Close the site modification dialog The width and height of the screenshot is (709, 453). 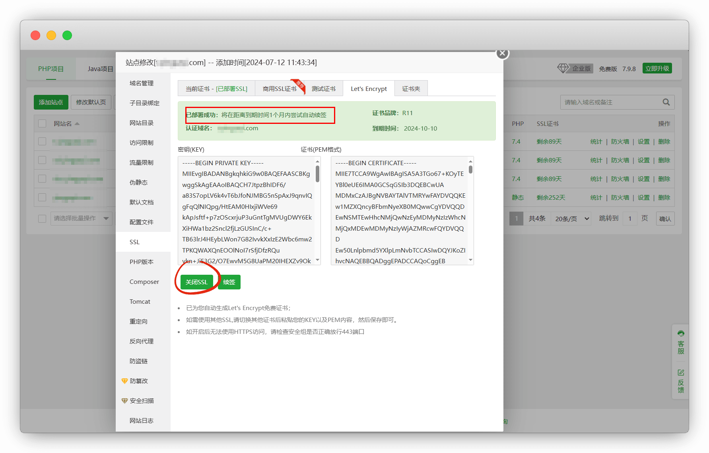click(x=502, y=53)
